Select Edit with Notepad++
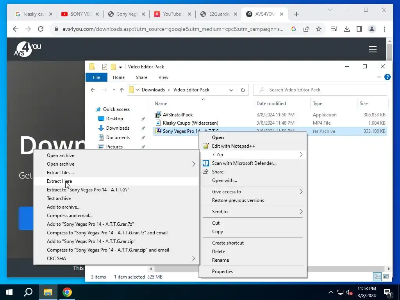The width and height of the screenshot is (400, 300). tap(234, 146)
